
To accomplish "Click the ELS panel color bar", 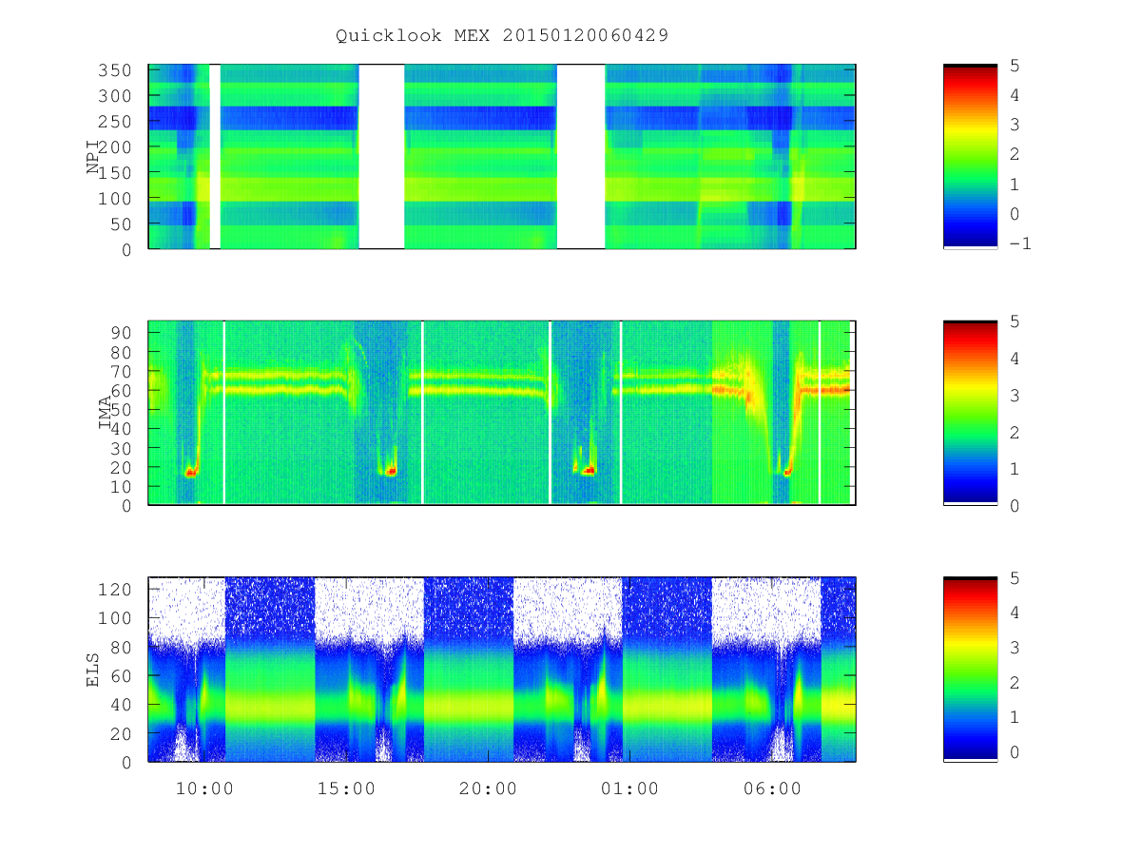I will (x=970, y=669).
